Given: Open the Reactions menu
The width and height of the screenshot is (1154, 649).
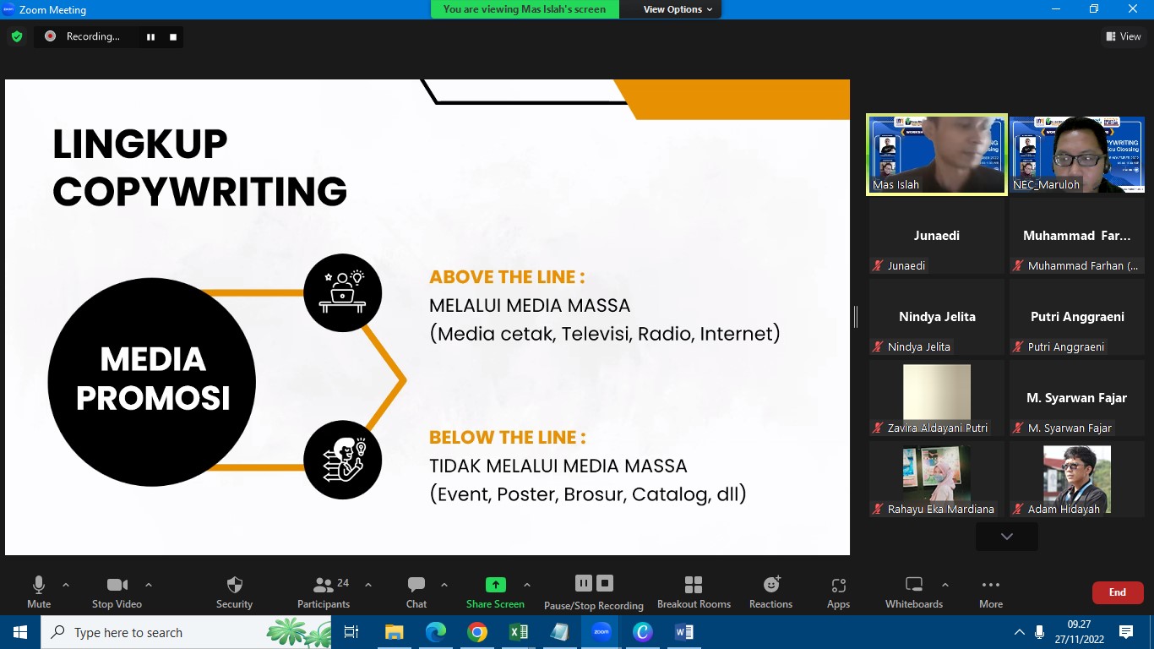Looking at the screenshot, I should [x=770, y=585].
